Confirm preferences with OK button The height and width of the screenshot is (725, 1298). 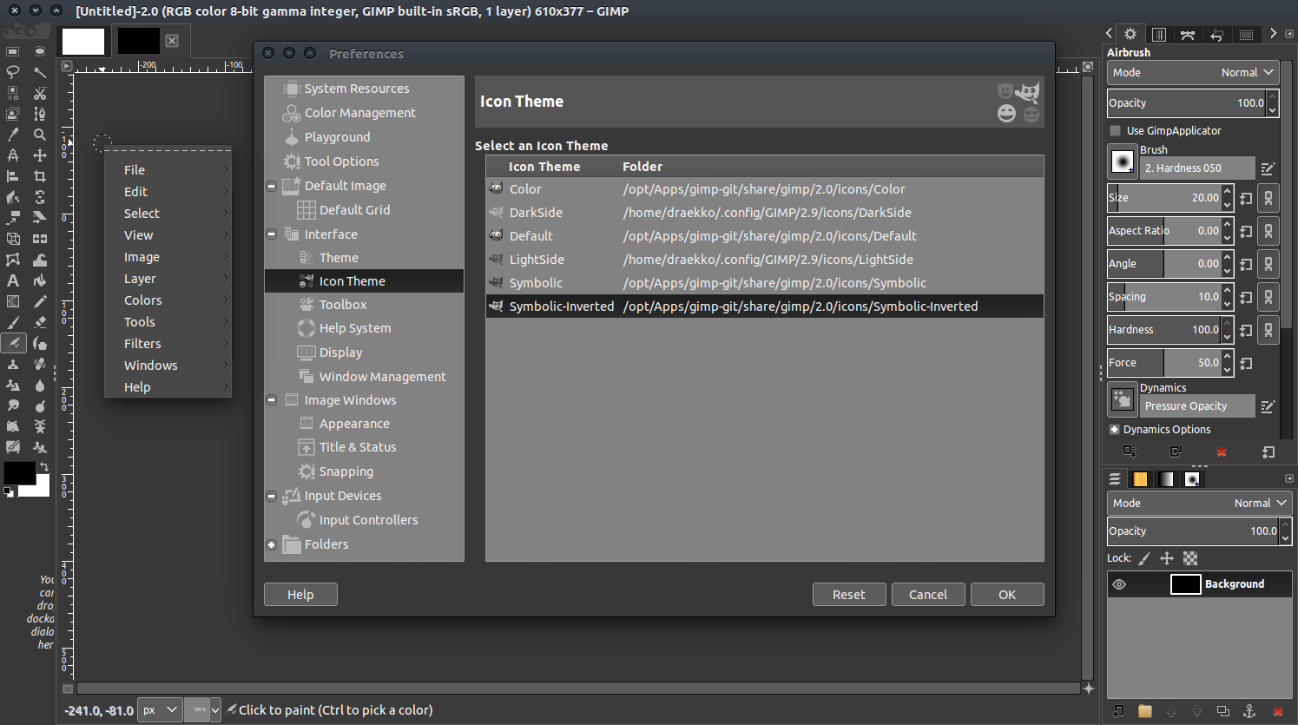click(1007, 595)
